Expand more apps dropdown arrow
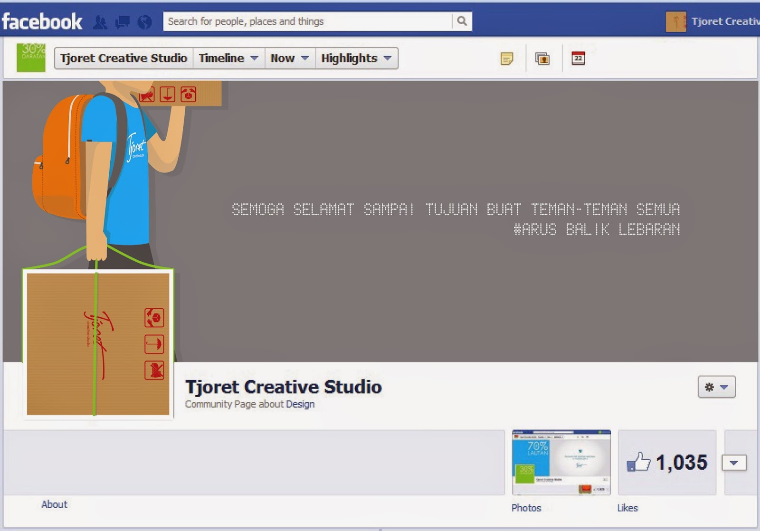Image resolution: width=760 pixels, height=531 pixels. click(734, 463)
